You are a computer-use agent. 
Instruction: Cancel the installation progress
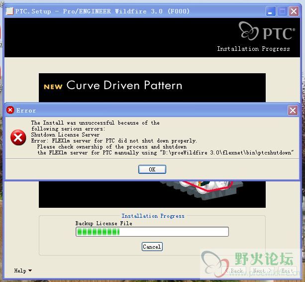click(152, 247)
